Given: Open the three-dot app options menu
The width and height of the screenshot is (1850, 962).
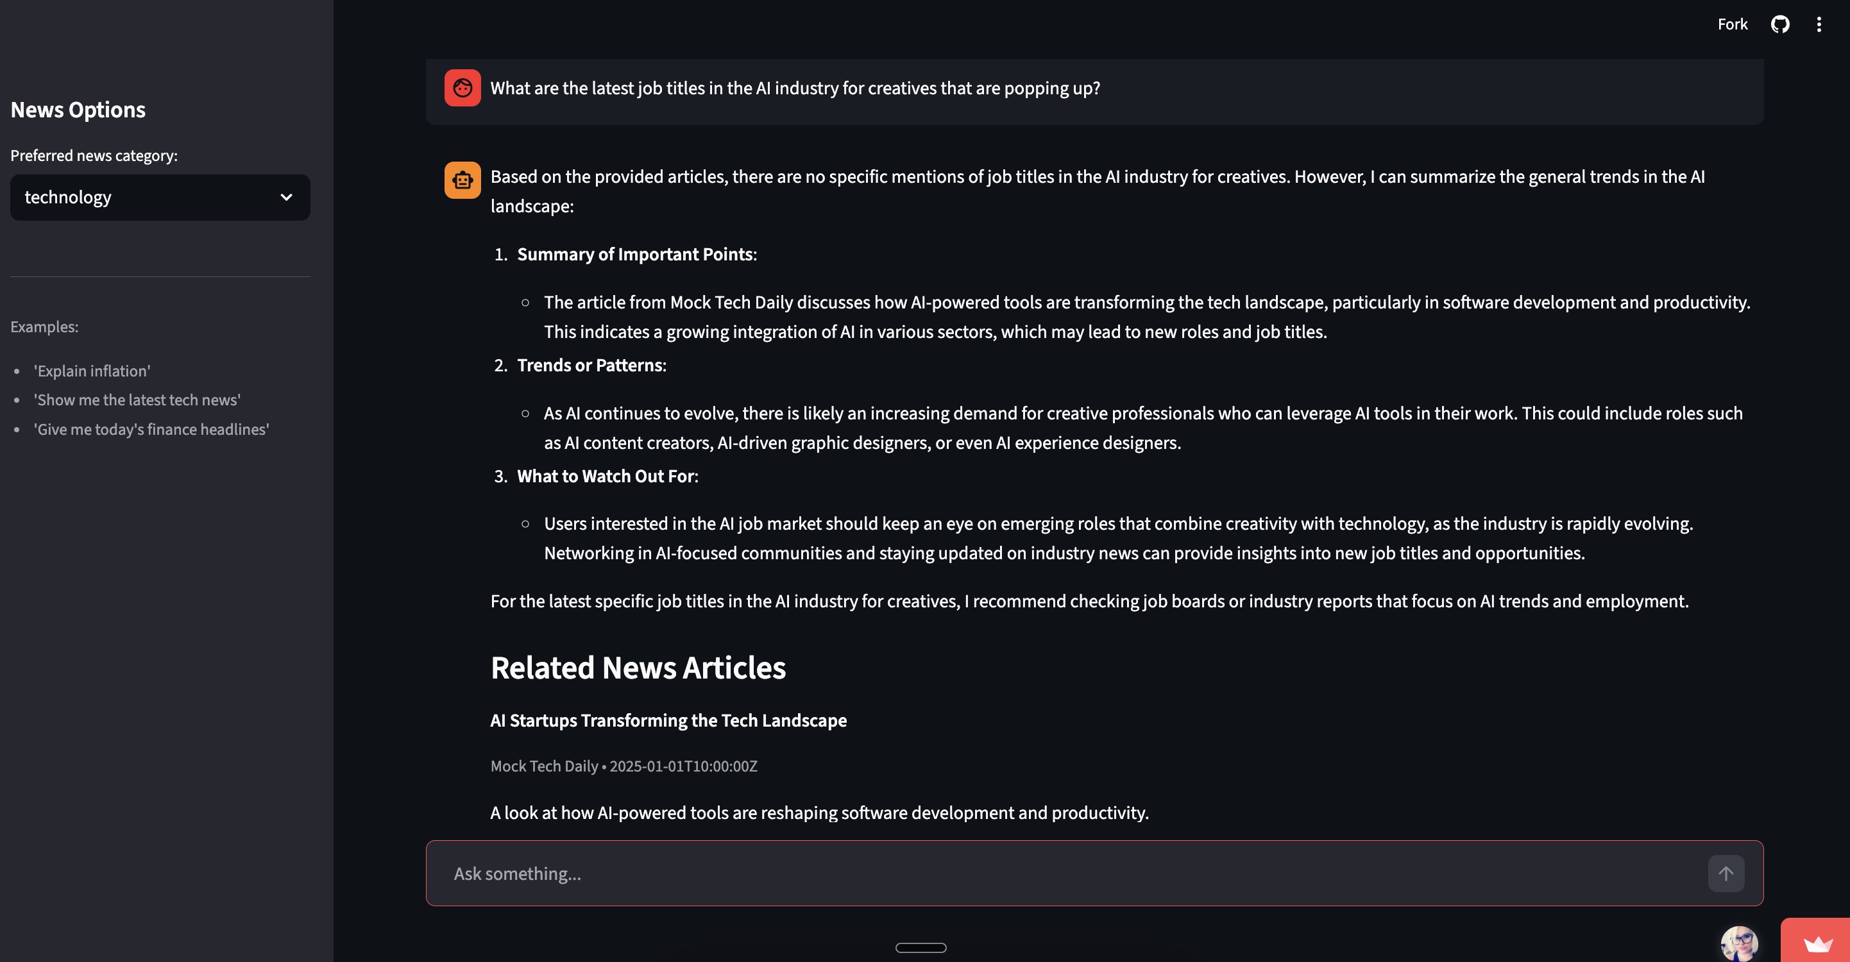Looking at the screenshot, I should click(x=1819, y=24).
